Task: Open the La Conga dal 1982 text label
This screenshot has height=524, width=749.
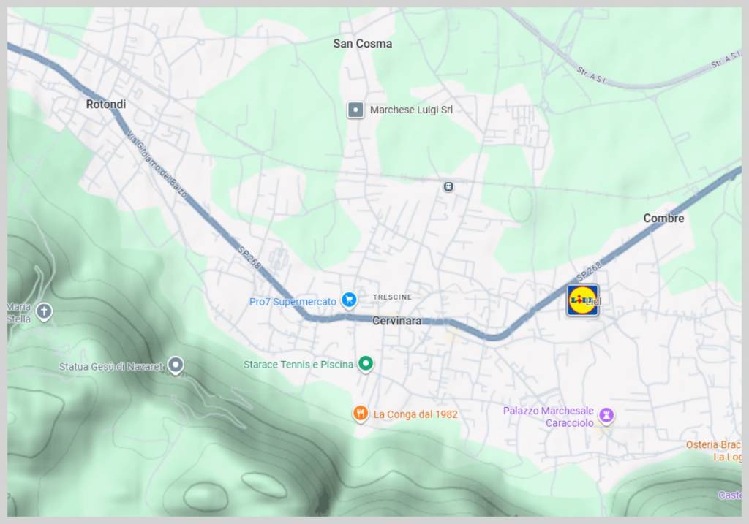Action: coord(415,414)
